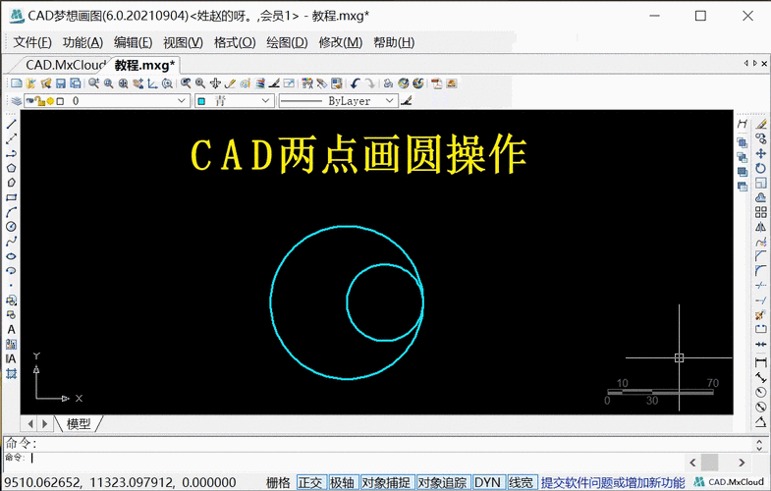Select the Hatch tool in left toolbar

[12, 373]
